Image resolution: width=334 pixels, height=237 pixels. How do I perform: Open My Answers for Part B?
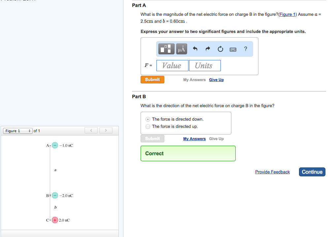click(194, 139)
